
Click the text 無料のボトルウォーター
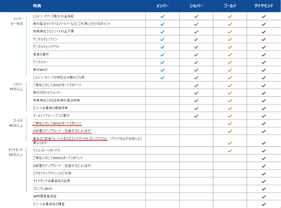pyautogui.click(x=47, y=93)
